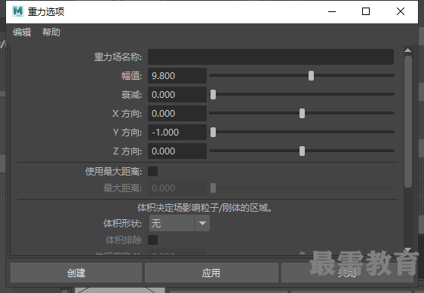This screenshot has height=293, width=424.
Task: Click the Z 方向 value field
Action: coord(177,151)
